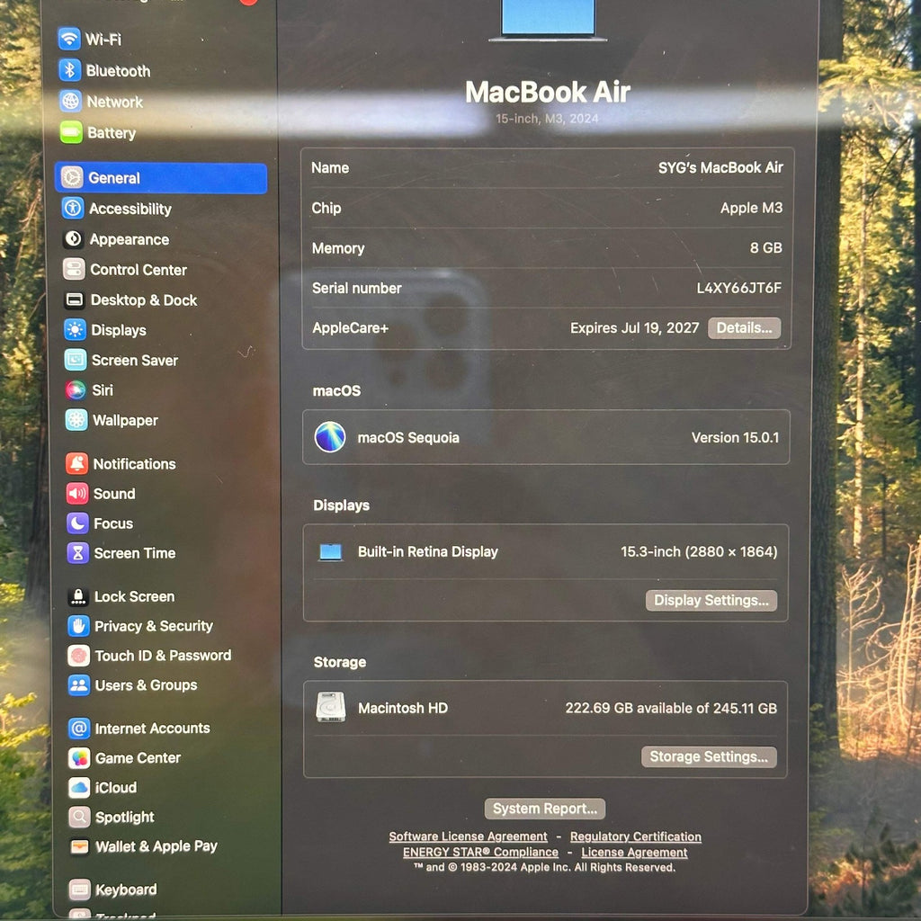
Task: Click the General gear icon
Action: click(x=72, y=177)
